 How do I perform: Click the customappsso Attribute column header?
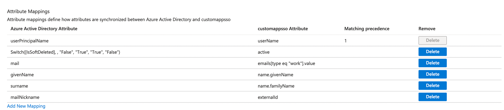click(x=283, y=29)
